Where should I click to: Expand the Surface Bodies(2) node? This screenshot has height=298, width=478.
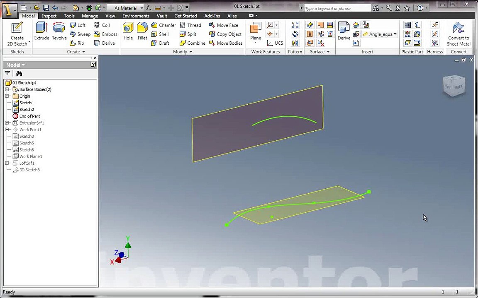[7, 89]
